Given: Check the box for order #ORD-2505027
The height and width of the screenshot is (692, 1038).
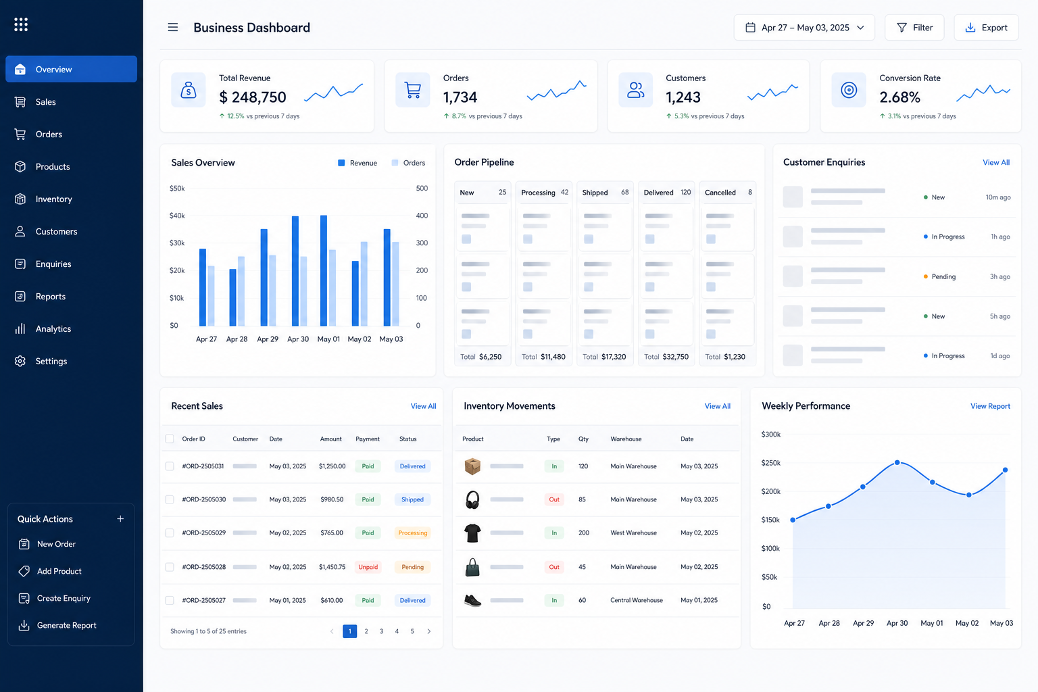Looking at the screenshot, I should pyautogui.click(x=170, y=600).
